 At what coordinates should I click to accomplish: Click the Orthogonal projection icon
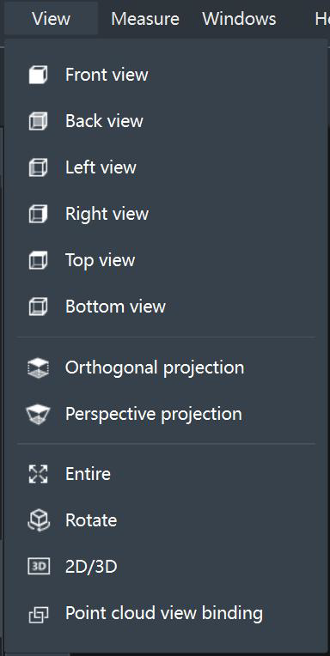pos(38,368)
